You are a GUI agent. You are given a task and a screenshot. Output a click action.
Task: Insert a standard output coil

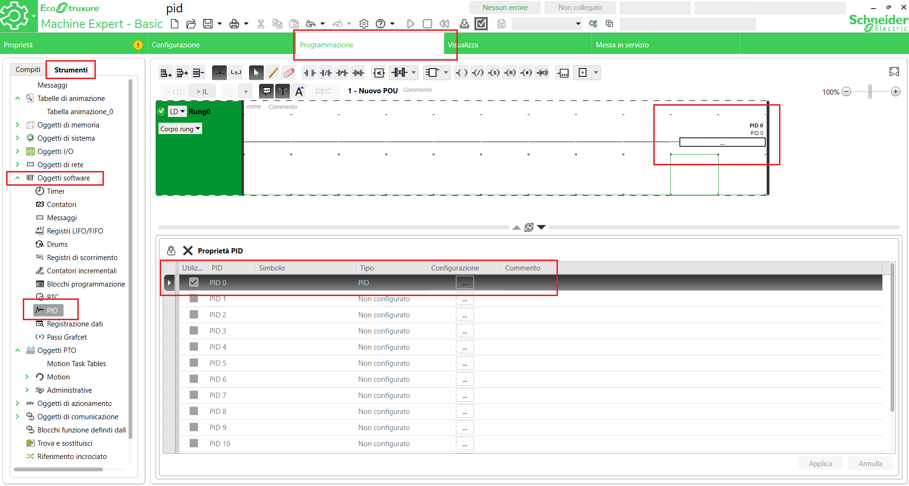(x=462, y=72)
